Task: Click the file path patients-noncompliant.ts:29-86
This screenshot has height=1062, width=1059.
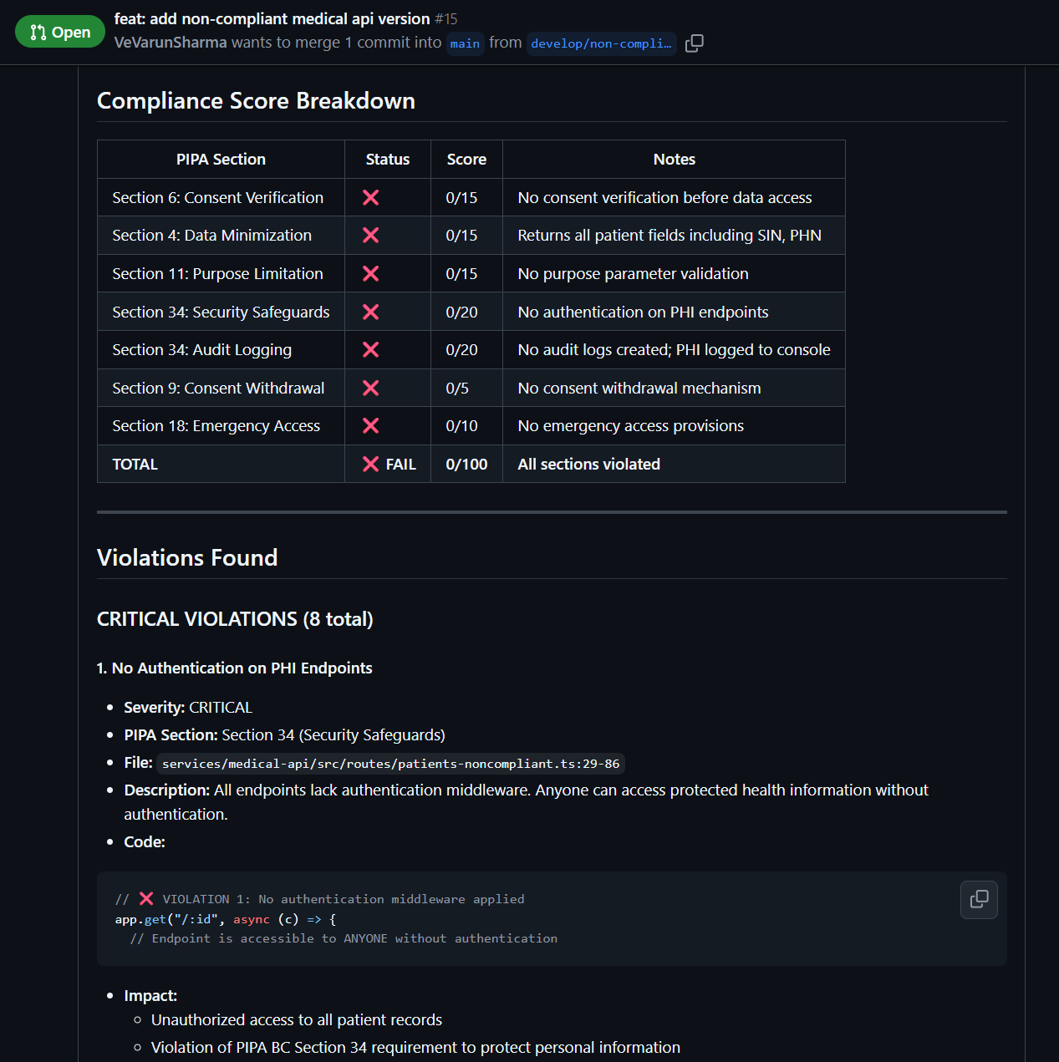Action: pos(390,764)
